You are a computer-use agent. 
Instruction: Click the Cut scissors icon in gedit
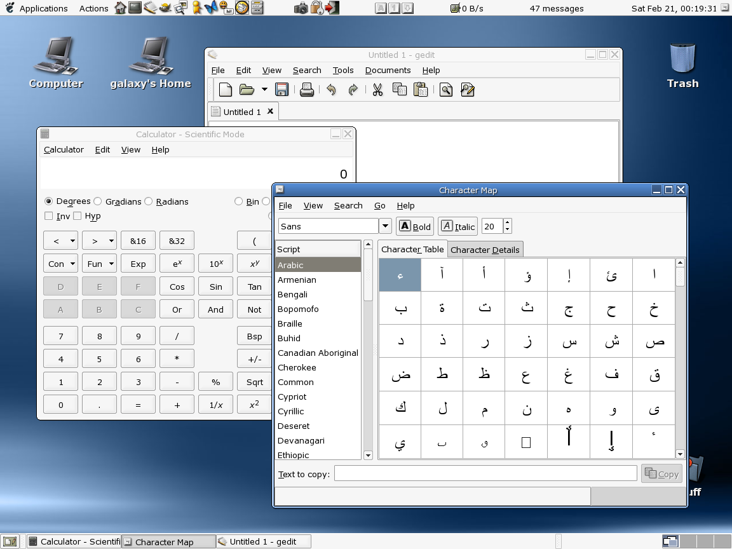(x=377, y=90)
